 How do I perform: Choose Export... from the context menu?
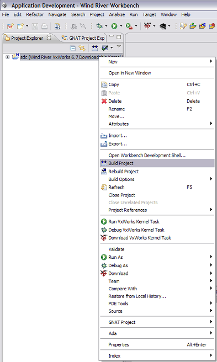157,144
